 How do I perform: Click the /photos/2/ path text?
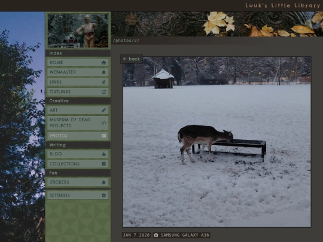pyautogui.click(x=126, y=41)
